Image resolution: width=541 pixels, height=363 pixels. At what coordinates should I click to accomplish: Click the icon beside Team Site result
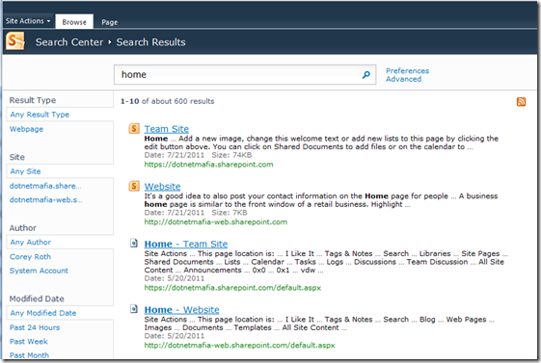coord(134,128)
